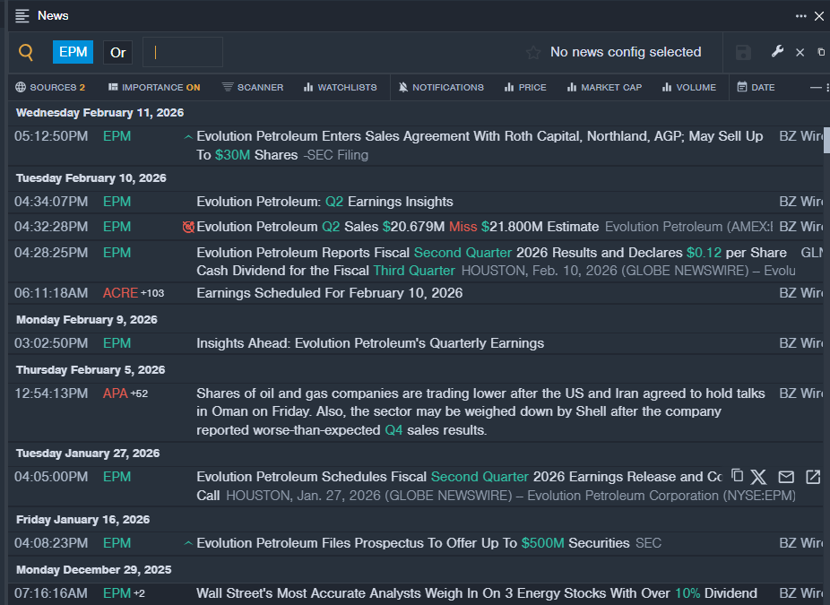Open the Market Cap filter dropdown
Screen dimensions: 830x605
pyautogui.click(x=604, y=87)
